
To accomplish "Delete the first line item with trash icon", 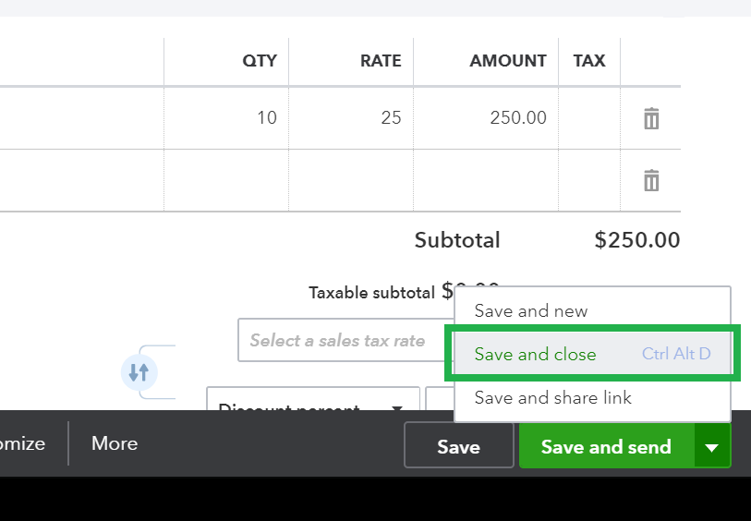I will 651,118.
